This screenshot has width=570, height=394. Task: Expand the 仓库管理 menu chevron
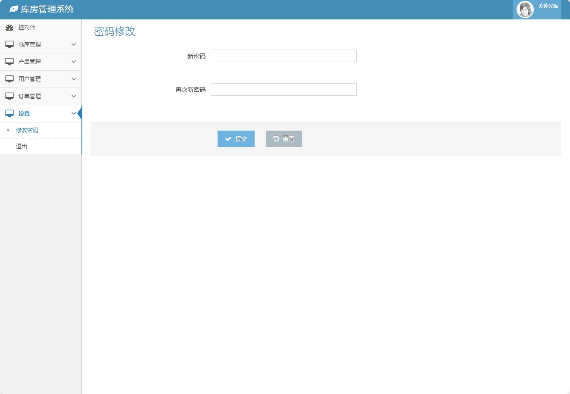click(x=73, y=44)
